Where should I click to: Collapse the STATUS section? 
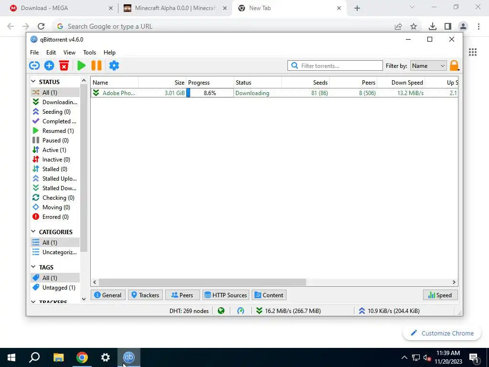tap(33, 81)
